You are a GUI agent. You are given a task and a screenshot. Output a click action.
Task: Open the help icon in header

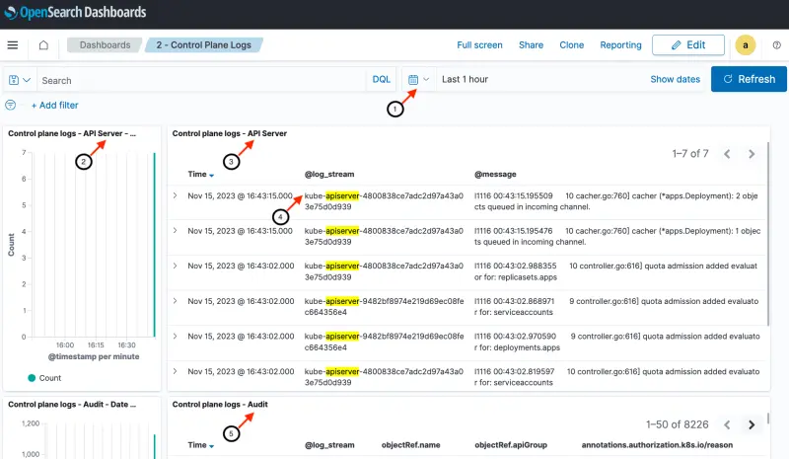coord(776,45)
